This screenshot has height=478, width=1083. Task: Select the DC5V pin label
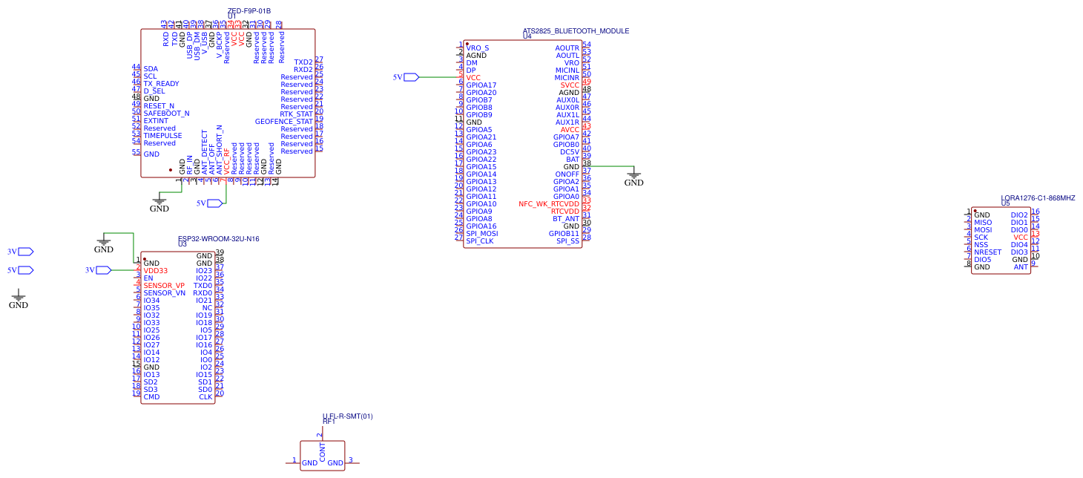pyautogui.click(x=570, y=152)
